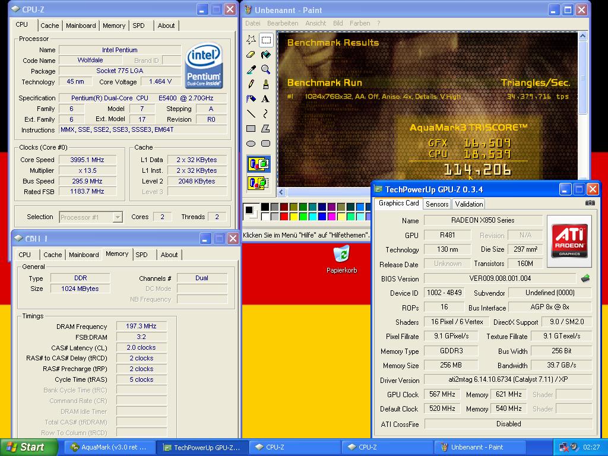
Task: Open Cache tab in the memory-timings CPU-Z window
Action: pyautogui.click(x=52, y=255)
